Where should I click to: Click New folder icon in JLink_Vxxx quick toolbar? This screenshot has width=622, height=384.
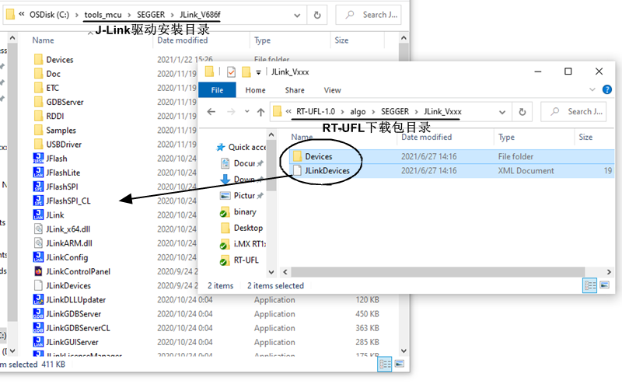(x=246, y=72)
